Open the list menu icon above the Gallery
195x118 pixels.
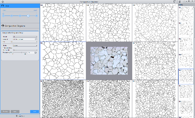(180, 2)
